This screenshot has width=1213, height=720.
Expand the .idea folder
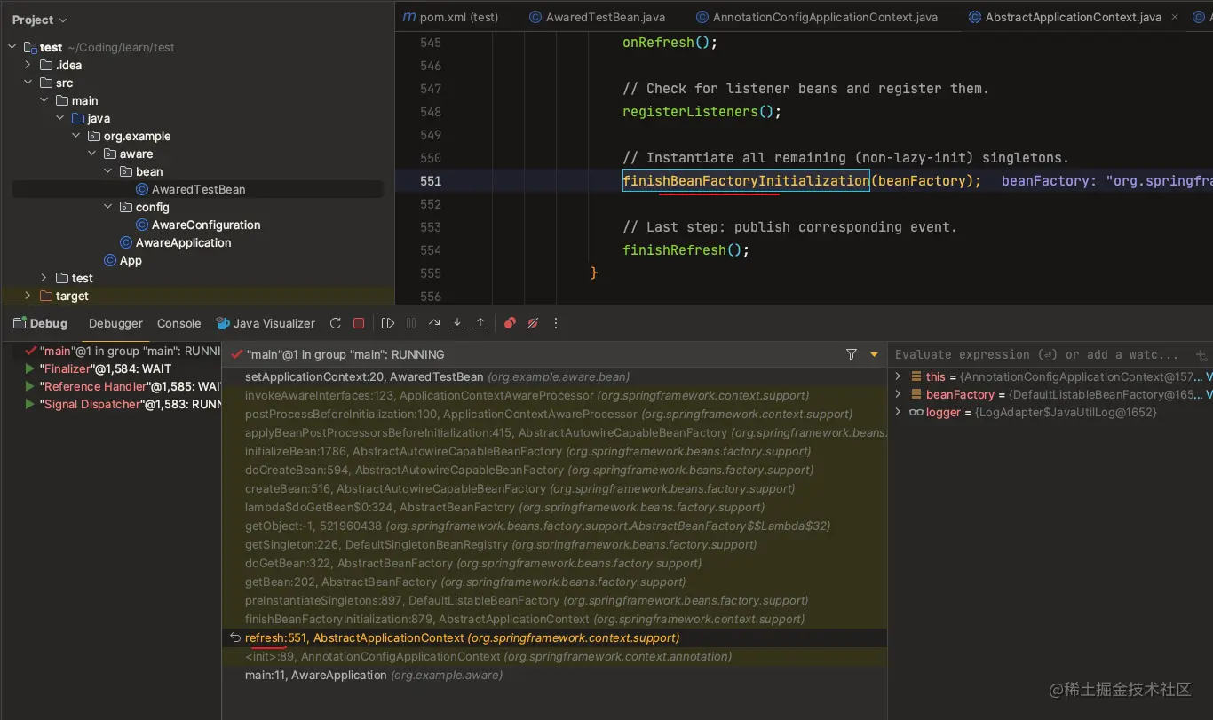click(29, 65)
